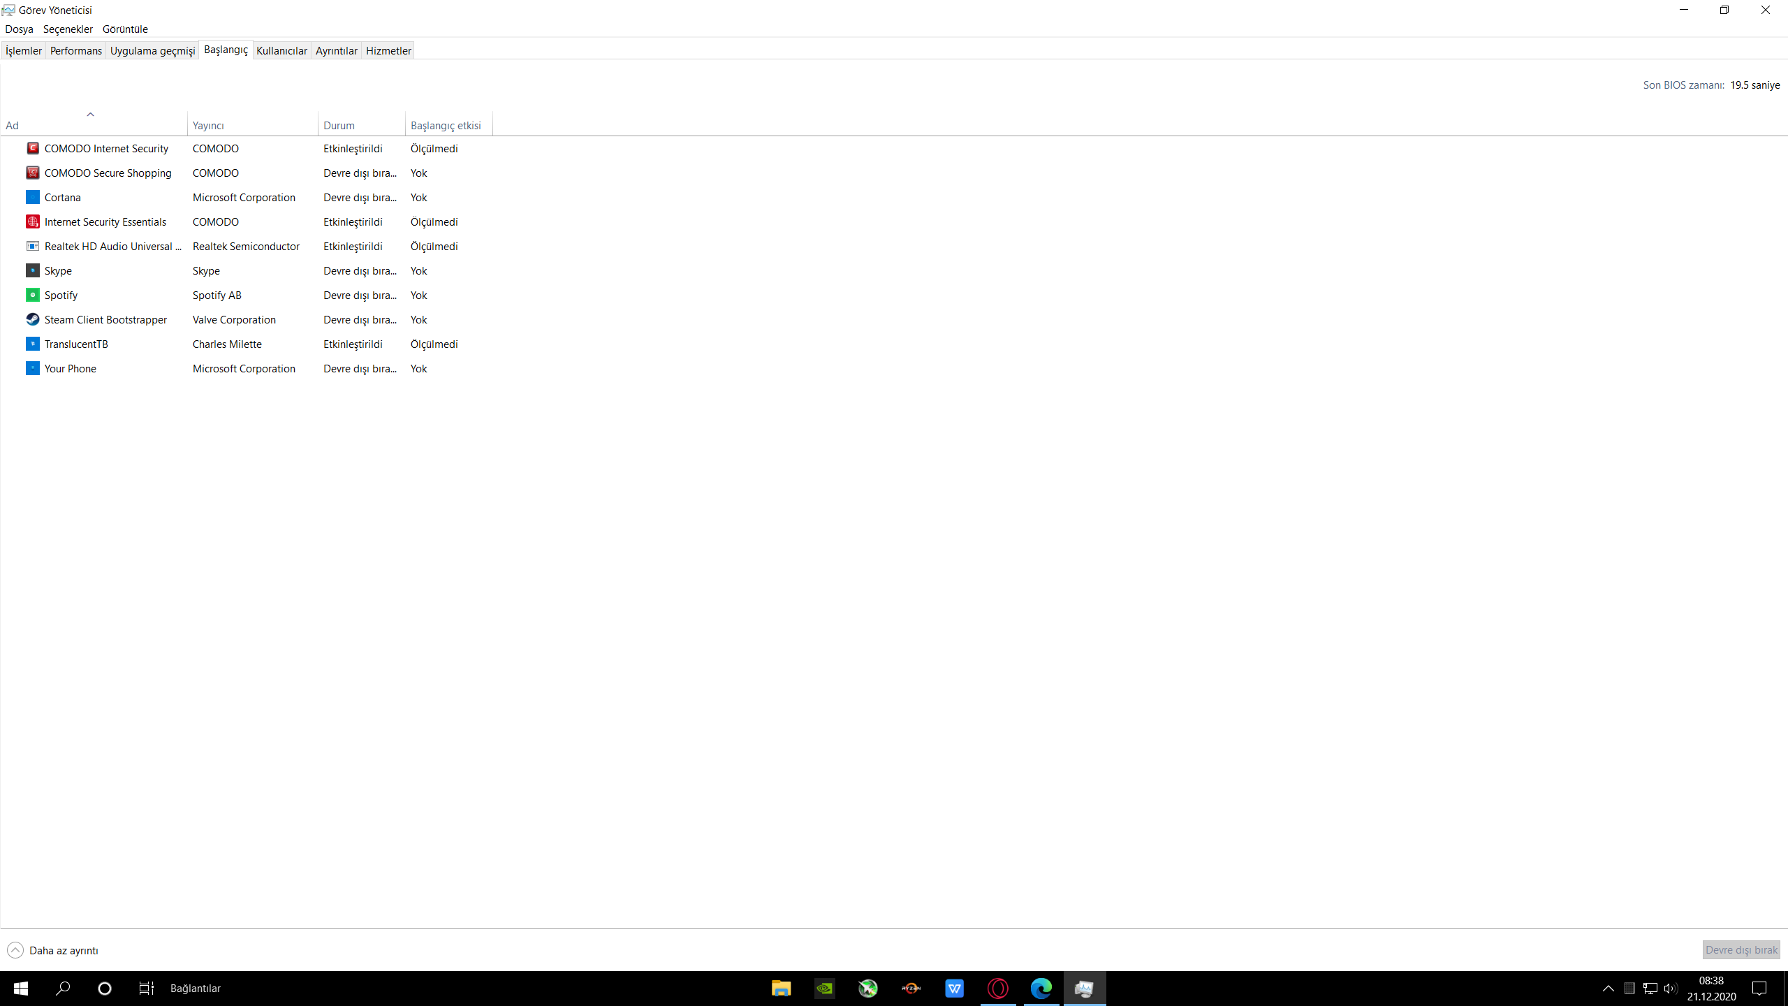The height and width of the screenshot is (1006, 1788).
Task: Select the TranslucentTB row name
Action: click(76, 344)
